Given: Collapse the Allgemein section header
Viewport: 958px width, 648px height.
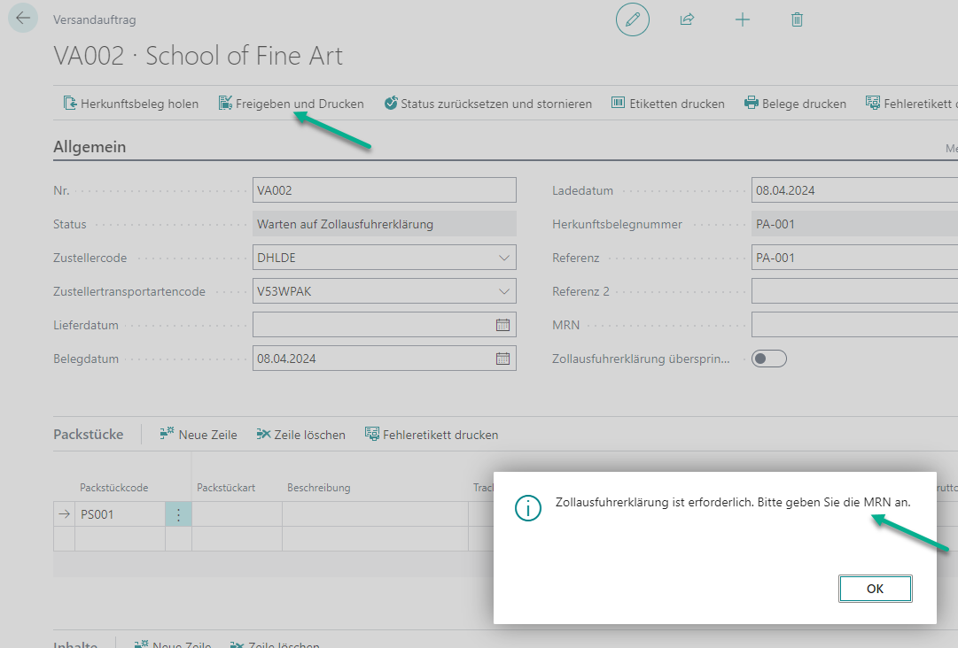Looking at the screenshot, I should pyautogui.click(x=90, y=147).
